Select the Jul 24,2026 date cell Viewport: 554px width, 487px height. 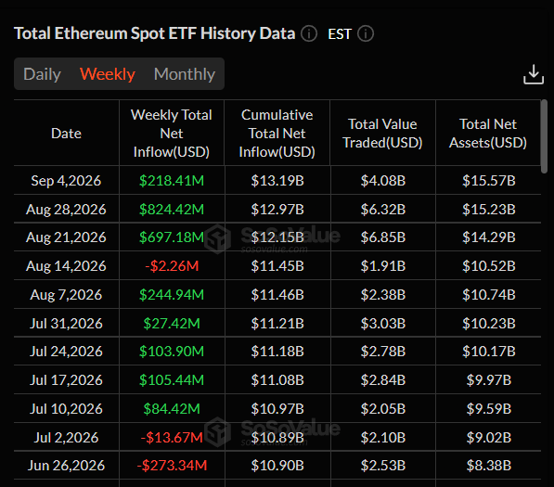pos(66,351)
